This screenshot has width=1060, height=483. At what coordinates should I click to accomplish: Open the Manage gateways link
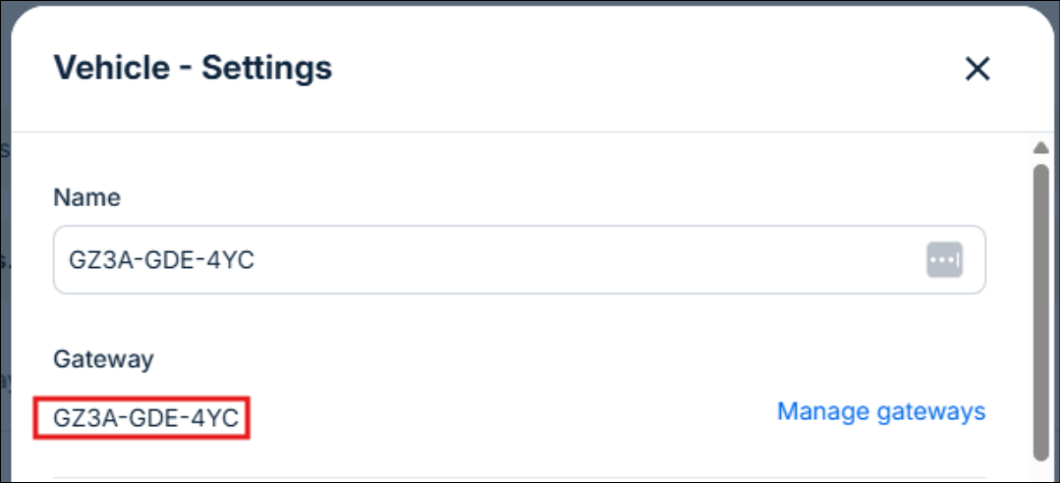point(880,411)
